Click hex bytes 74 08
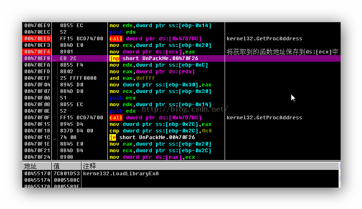The image size is (362, 209). tap(68, 137)
